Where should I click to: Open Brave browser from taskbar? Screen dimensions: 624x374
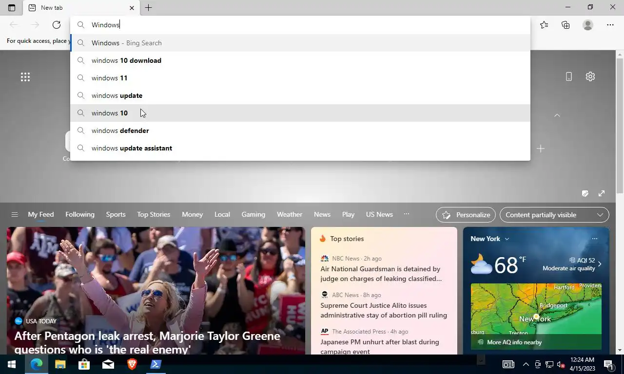coord(132,364)
